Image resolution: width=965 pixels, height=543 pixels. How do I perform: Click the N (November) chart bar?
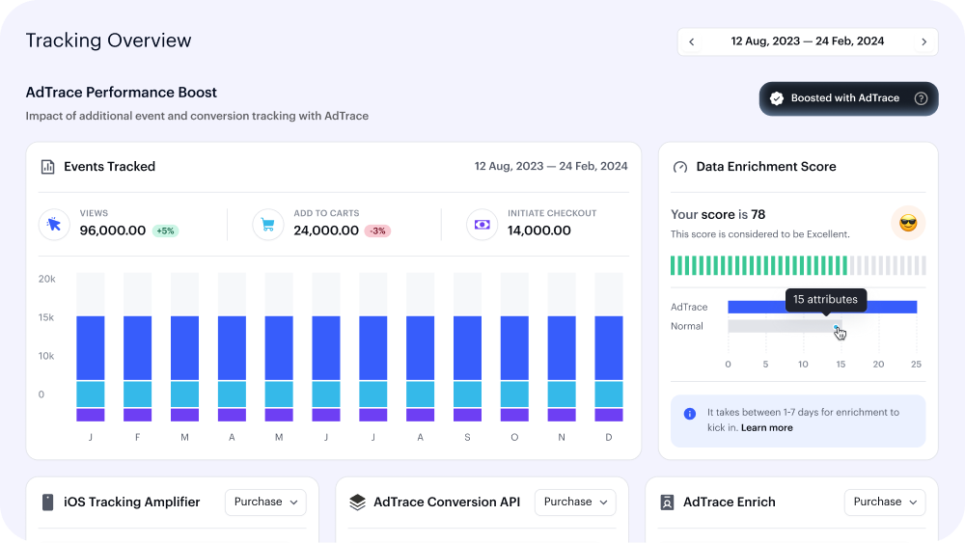coord(562,347)
